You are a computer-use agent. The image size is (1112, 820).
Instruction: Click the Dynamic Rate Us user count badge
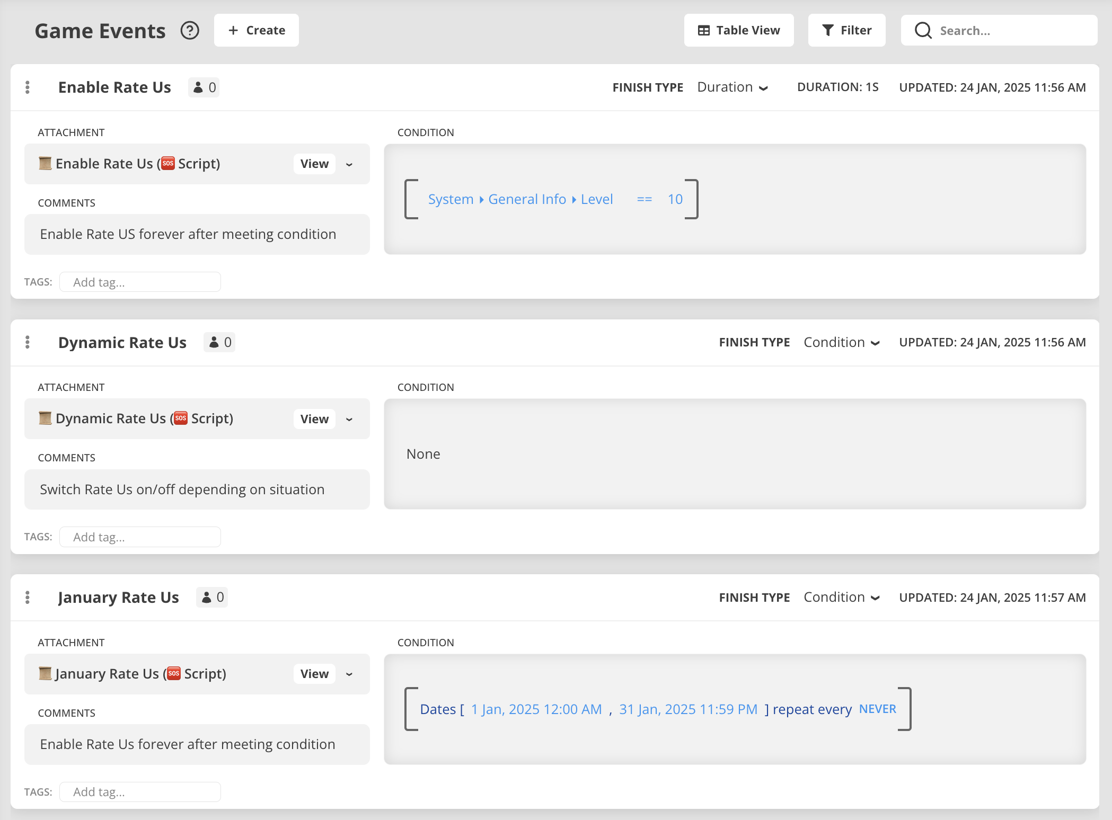(219, 342)
